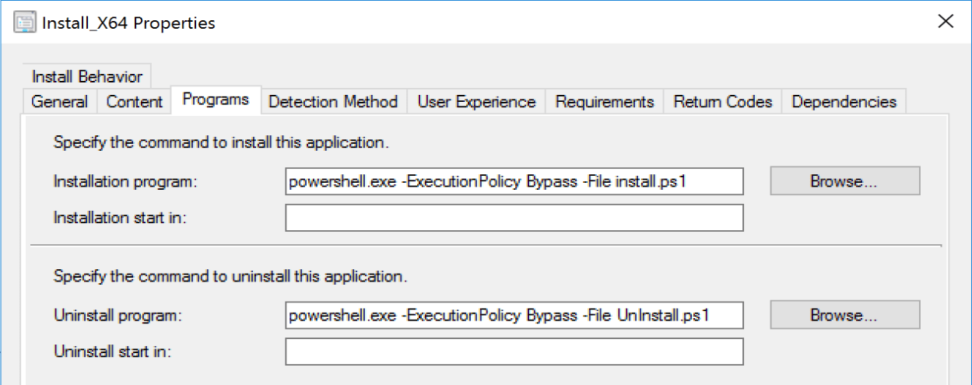Click into the Installation program field
The height and width of the screenshot is (385, 972).
[x=514, y=181]
